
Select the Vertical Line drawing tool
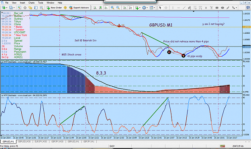[x=173, y=8]
